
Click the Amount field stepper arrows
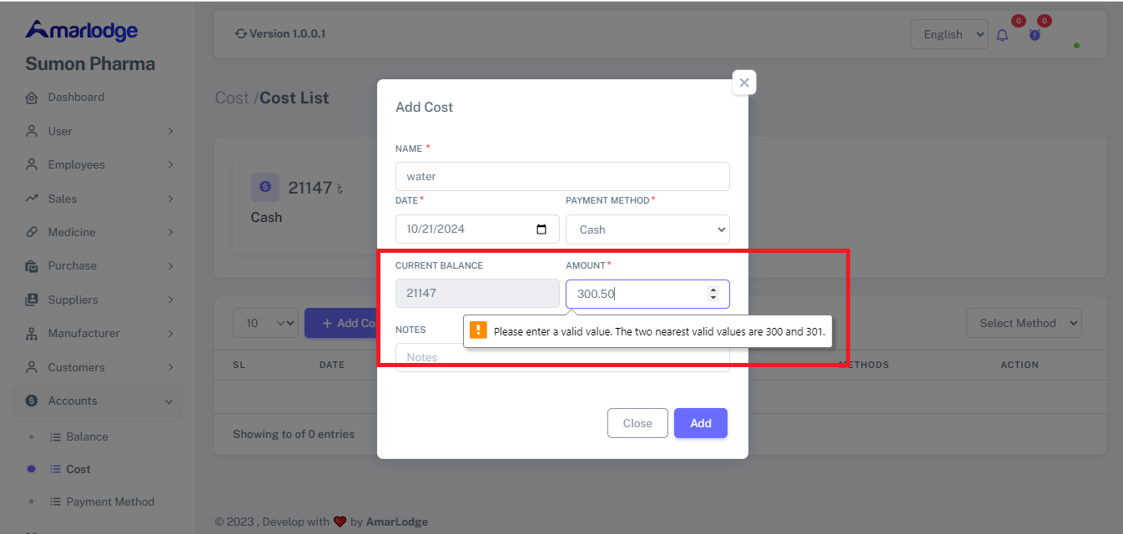pos(713,294)
